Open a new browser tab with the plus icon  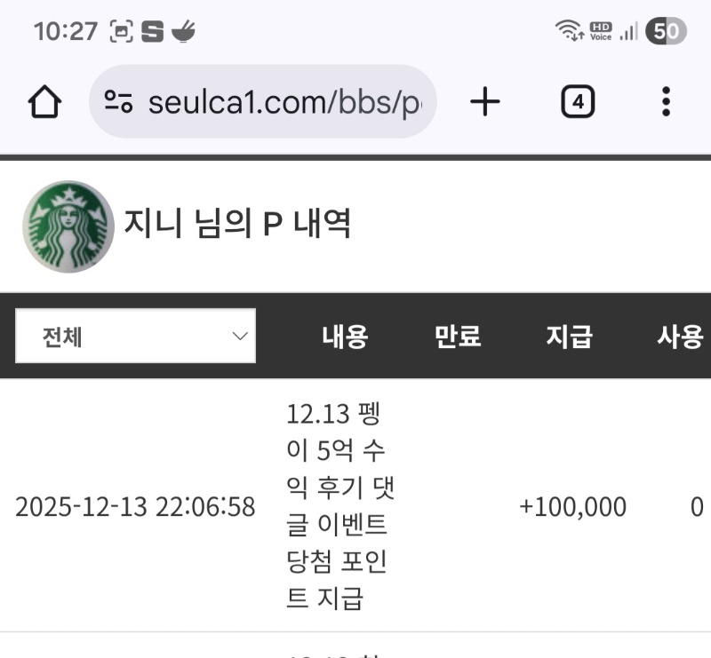484,101
